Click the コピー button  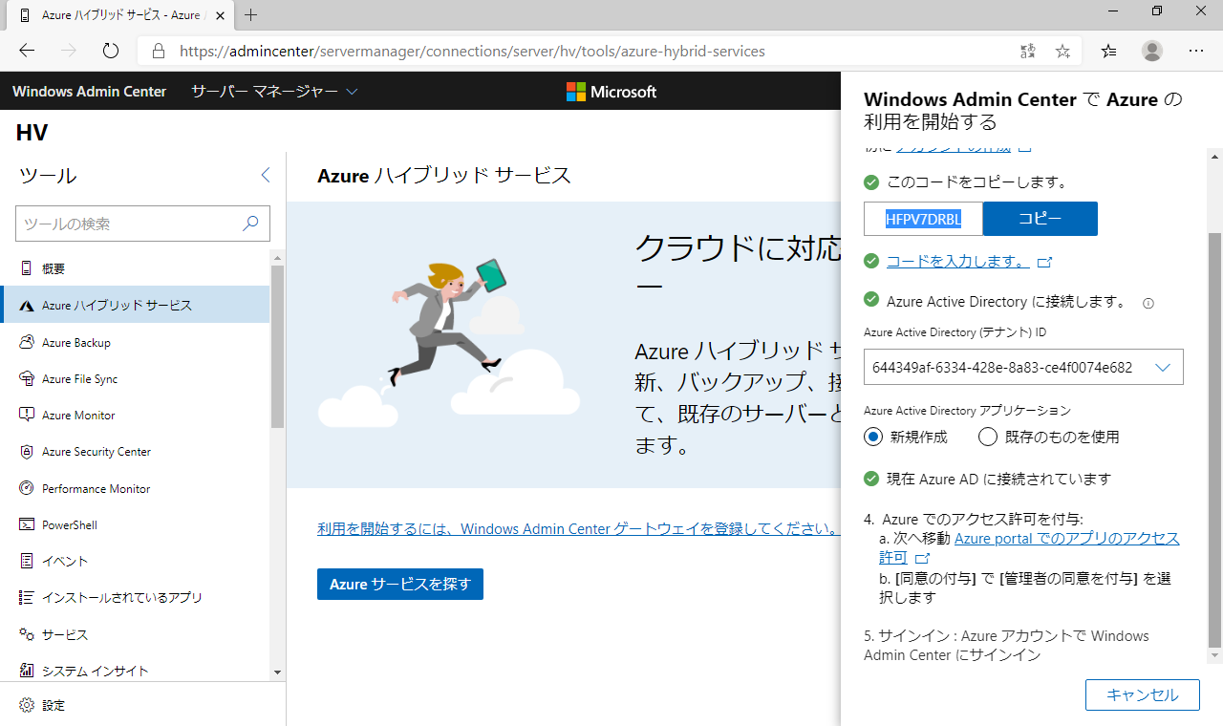pos(1040,219)
